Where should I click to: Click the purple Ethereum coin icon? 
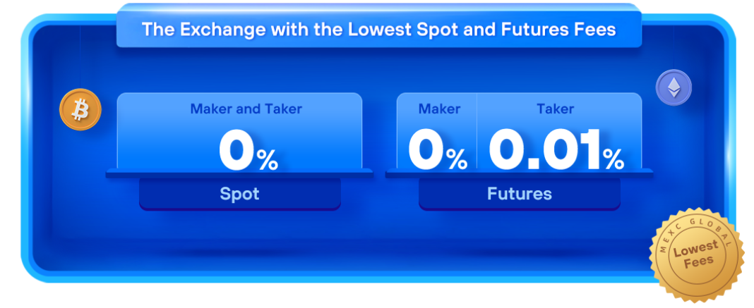coord(674,88)
